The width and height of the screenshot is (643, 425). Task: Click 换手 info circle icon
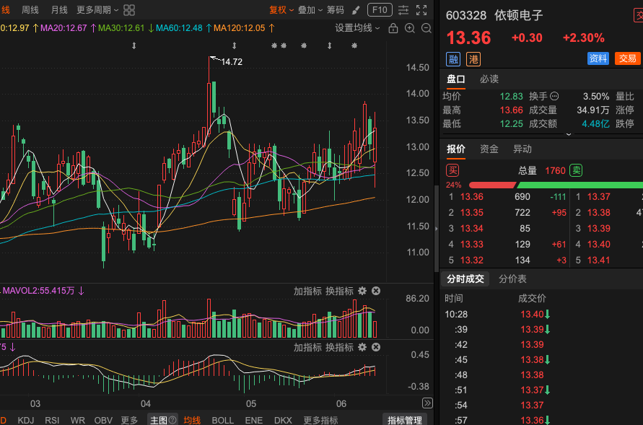tap(554, 96)
